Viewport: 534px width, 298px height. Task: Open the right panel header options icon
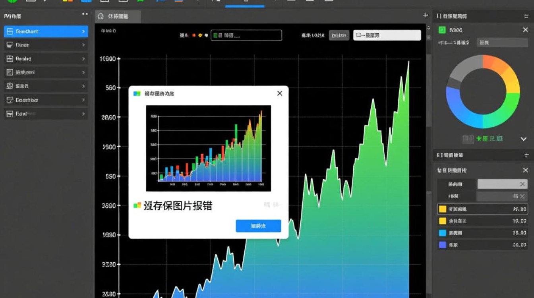click(x=526, y=16)
